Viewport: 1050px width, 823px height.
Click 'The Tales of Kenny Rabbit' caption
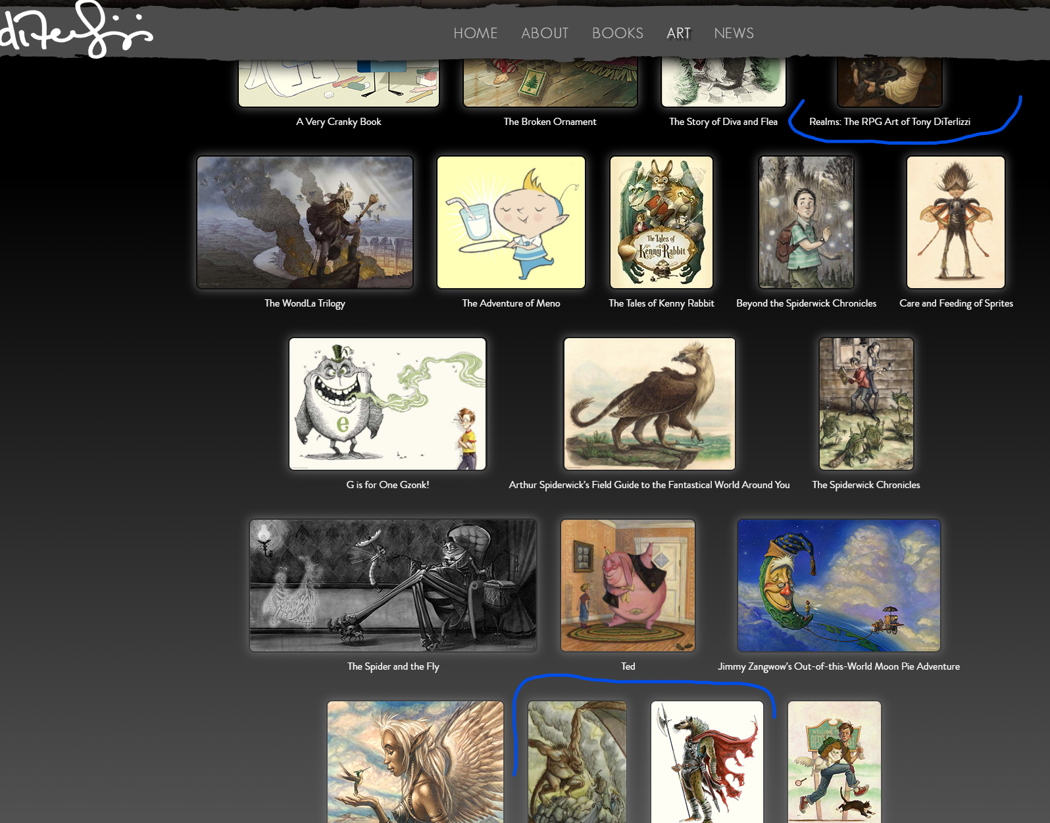[x=661, y=303]
